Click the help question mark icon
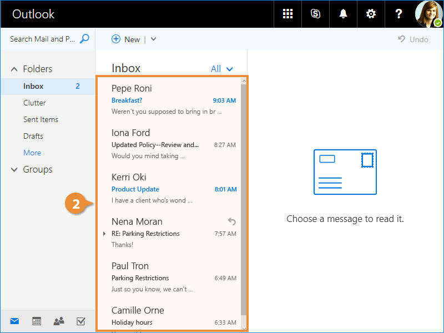The image size is (444, 333). (398, 14)
